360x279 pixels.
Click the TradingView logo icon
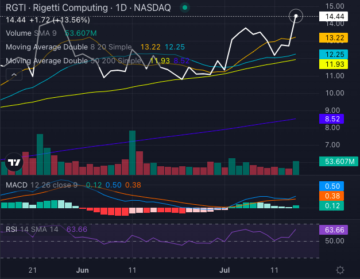tap(14, 162)
